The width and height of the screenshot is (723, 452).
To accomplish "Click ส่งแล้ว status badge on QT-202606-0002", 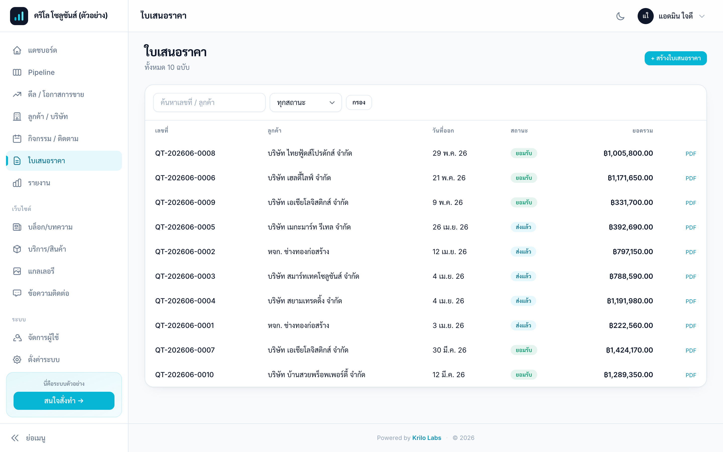I will point(523,252).
